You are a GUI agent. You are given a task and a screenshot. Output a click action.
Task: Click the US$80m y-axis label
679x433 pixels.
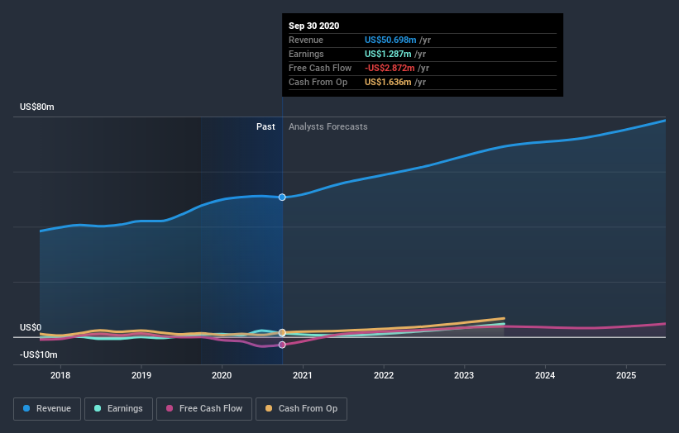[37, 107]
